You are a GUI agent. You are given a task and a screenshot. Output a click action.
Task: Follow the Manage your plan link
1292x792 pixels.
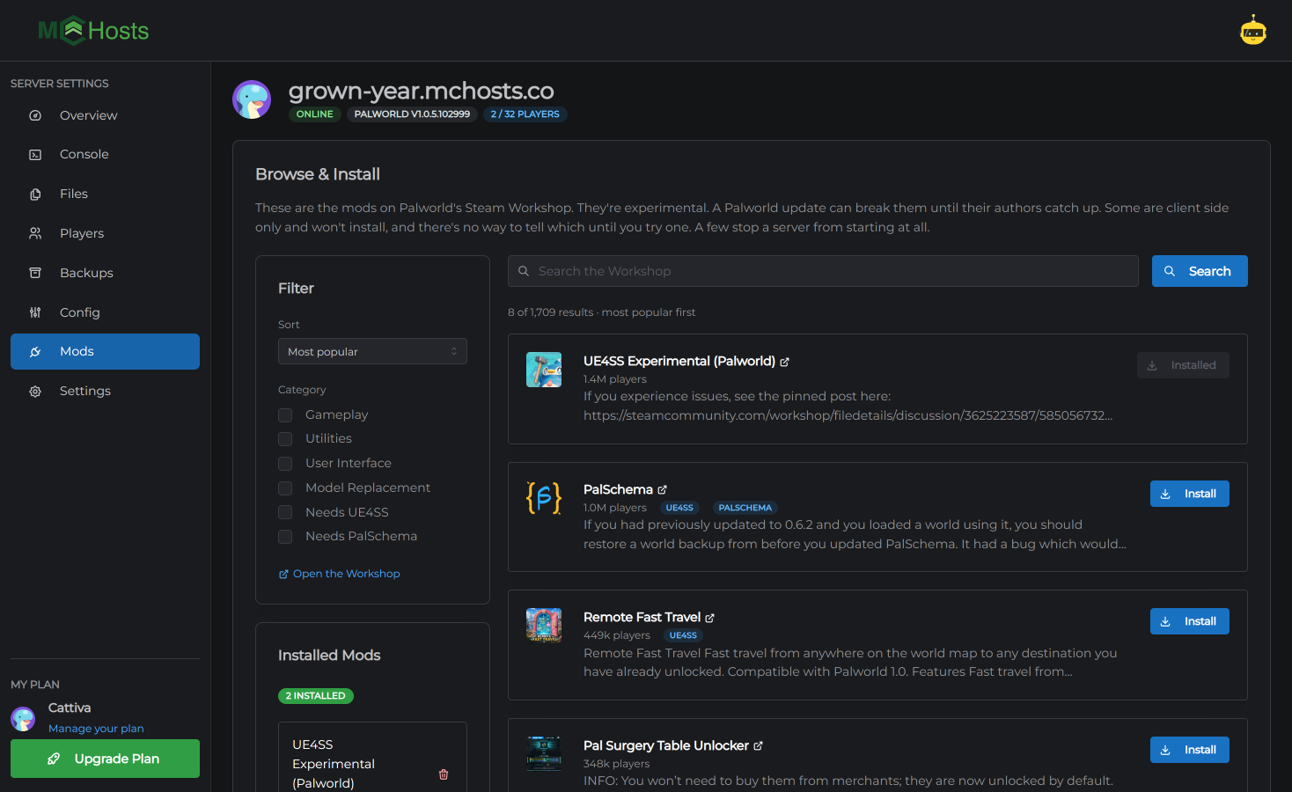(x=96, y=729)
